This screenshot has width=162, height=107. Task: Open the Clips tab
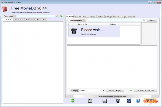(124, 17)
